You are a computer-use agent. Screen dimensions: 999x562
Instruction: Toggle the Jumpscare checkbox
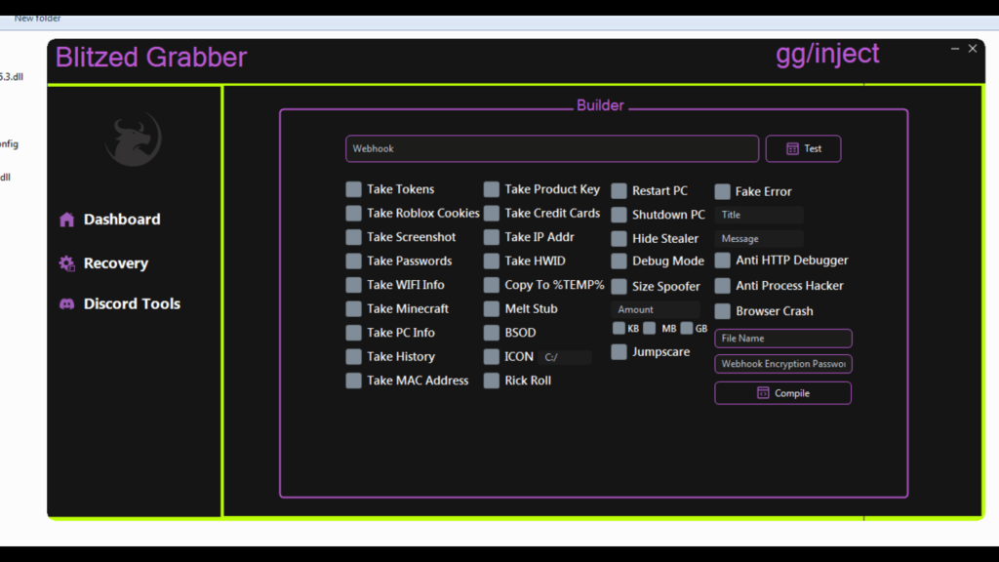coord(619,351)
